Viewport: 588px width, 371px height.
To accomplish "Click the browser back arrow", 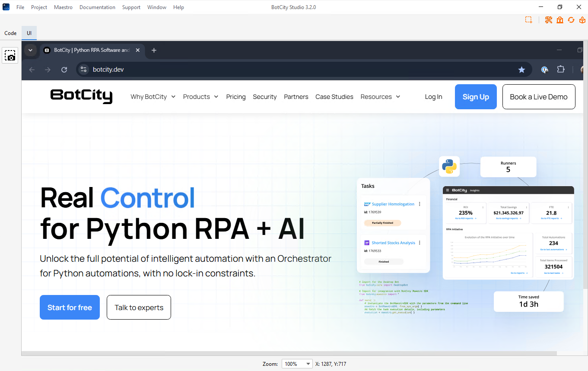I will click(32, 70).
